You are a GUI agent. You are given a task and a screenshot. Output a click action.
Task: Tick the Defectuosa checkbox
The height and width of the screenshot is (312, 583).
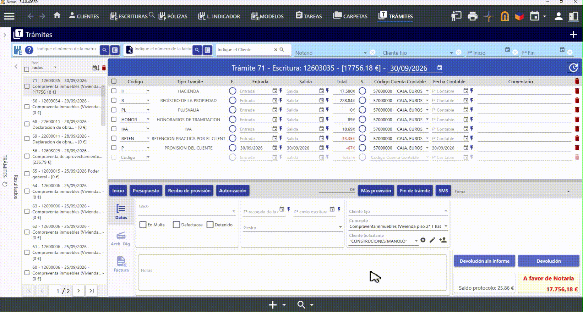pyautogui.click(x=176, y=225)
